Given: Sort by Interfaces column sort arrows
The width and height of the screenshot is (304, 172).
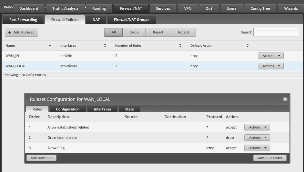Looking at the screenshot, I should (x=105, y=45).
